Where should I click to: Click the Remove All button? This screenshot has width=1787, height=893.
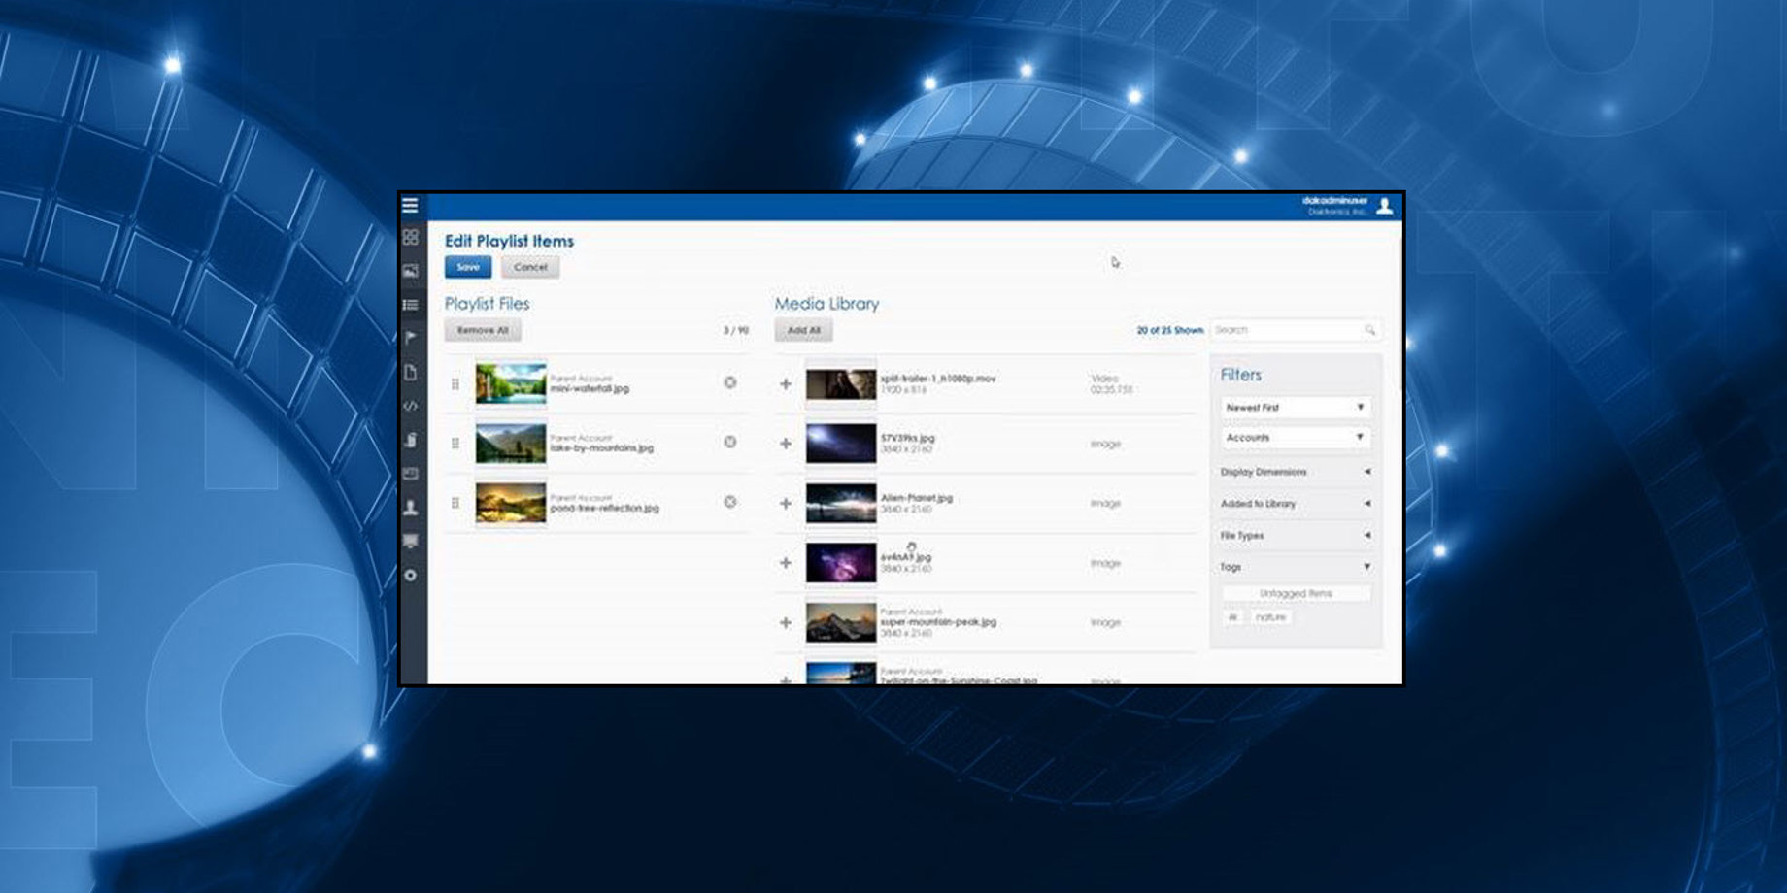tap(483, 331)
